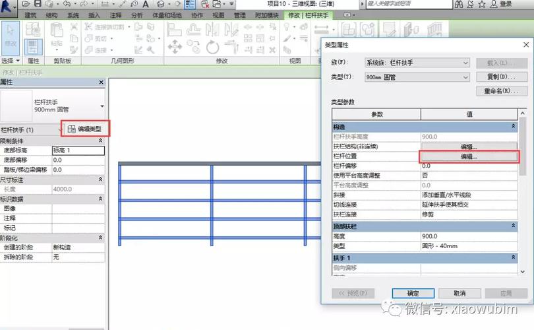This screenshot has width=534, height=330.
Task: Click the 底部偏移 value field
Action: pos(78,160)
